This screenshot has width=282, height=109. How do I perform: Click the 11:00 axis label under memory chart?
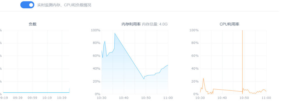168,98
